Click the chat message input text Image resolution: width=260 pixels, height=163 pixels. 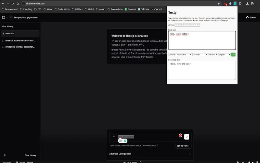click(126, 137)
